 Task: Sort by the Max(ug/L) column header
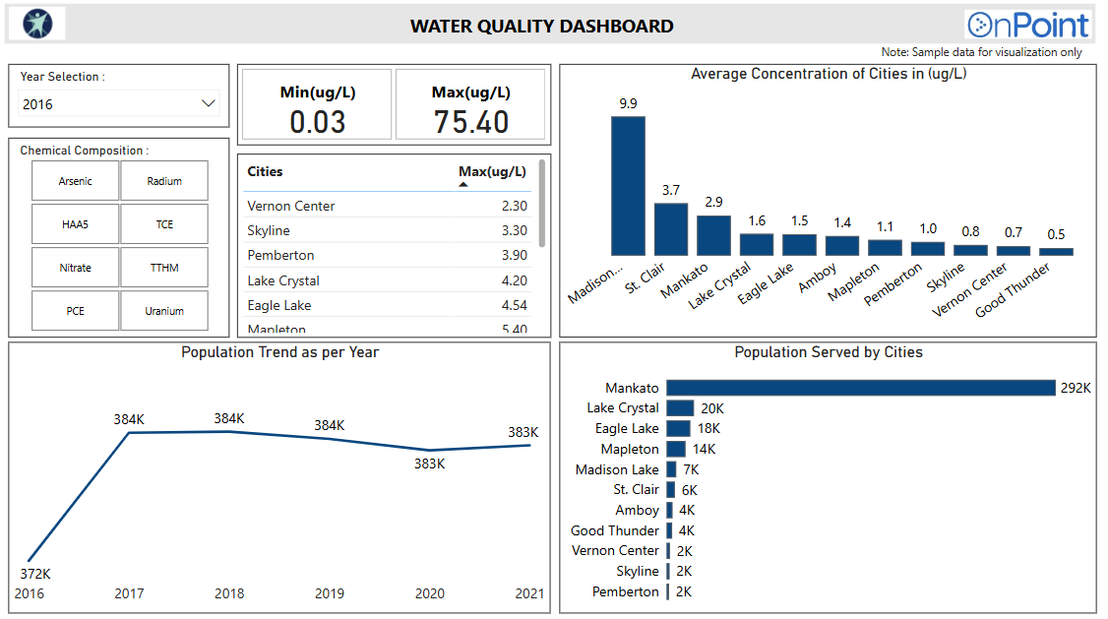pos(493,171)
